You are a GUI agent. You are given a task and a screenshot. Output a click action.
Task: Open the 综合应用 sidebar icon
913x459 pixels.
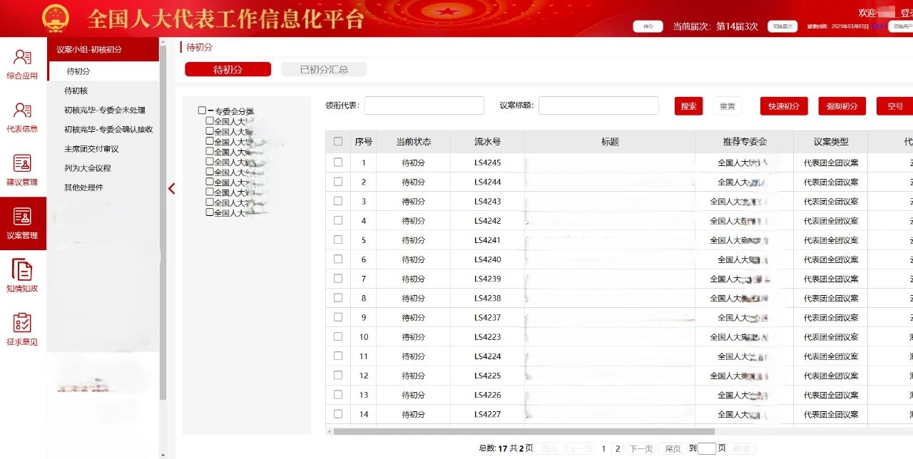coord(22,63)
